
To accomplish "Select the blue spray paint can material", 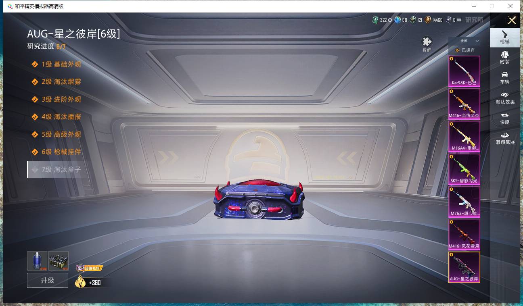I will pos(37,261).
